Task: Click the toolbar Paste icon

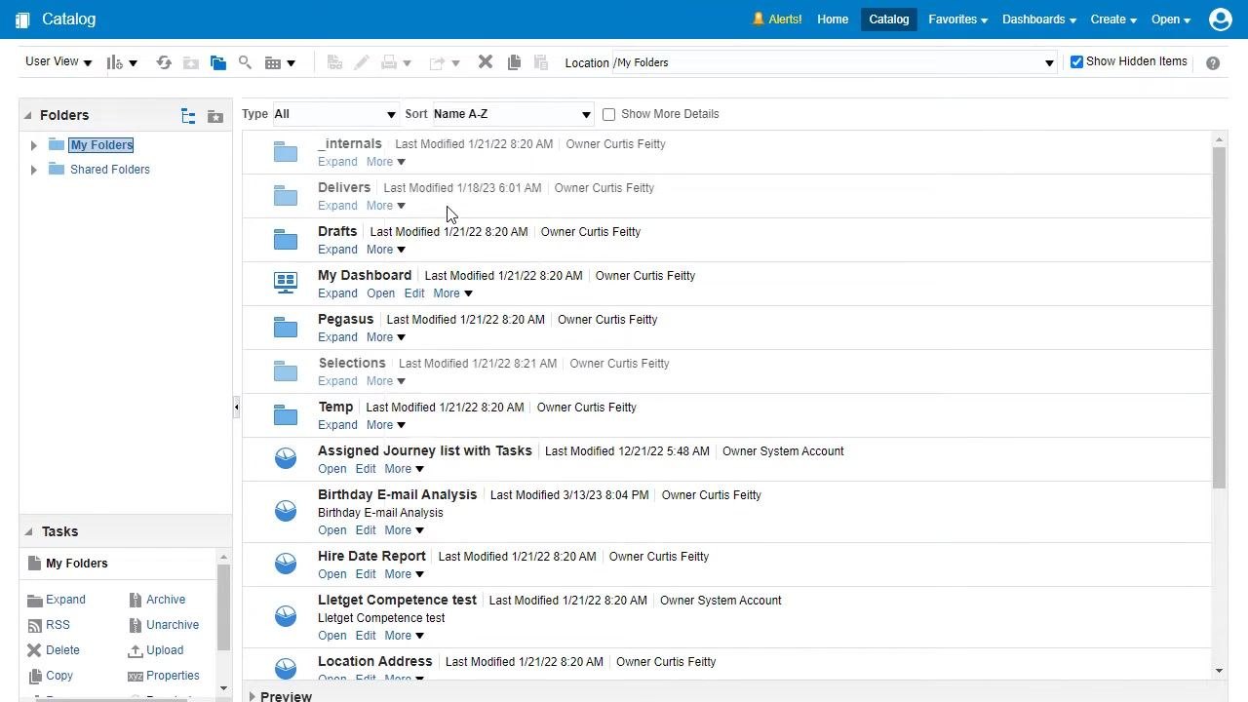Action: [541, 62]
